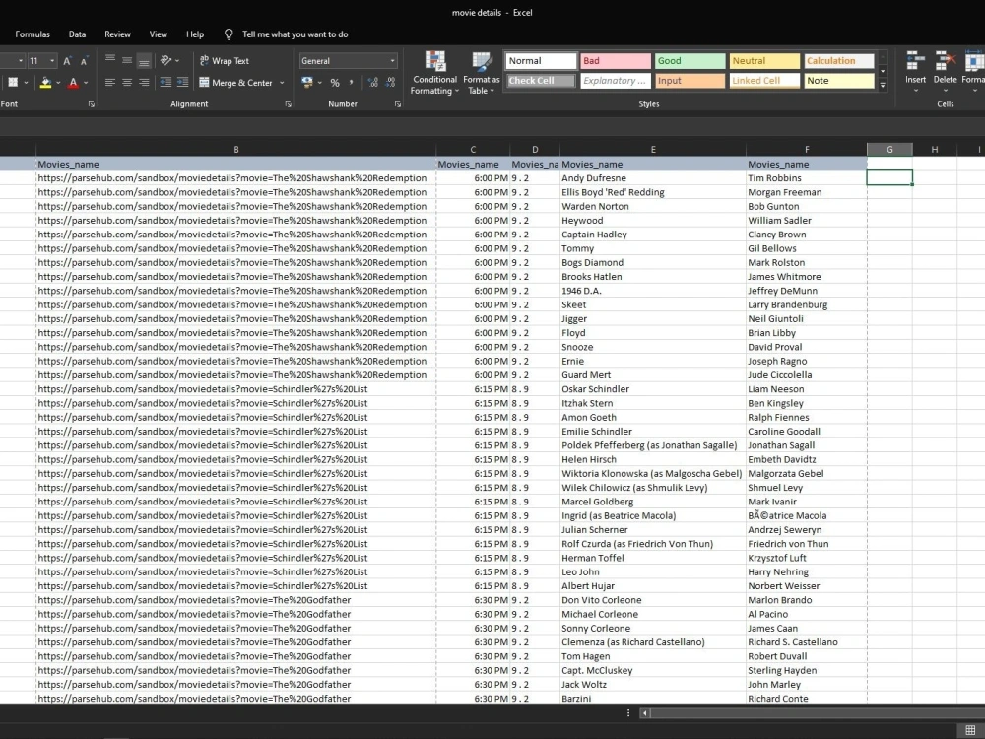Click cell containing Morgan Freeman
The height and width of the screenshot is (739, 985).
(807, 192)
